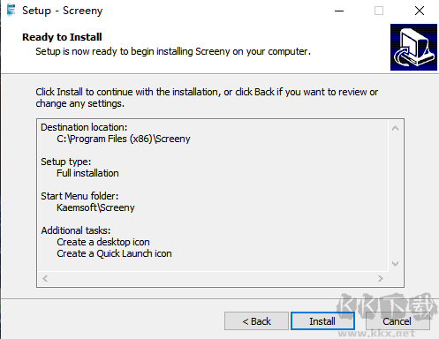439x339 pixels.
Task: Click the scroll left arrow in summary box
Action: 45,278
